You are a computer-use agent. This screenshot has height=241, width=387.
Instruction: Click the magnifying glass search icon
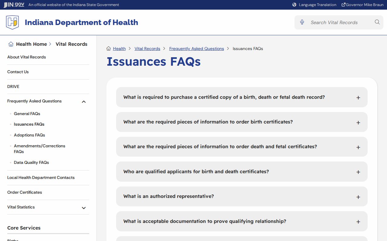[377, 22]
